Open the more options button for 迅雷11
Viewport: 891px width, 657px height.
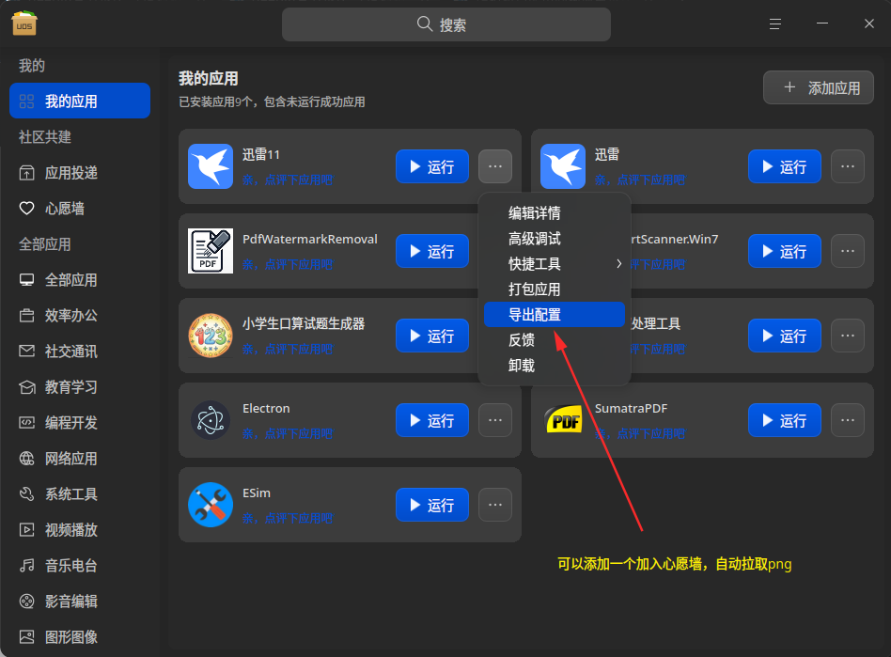click(x=495, y=166)
